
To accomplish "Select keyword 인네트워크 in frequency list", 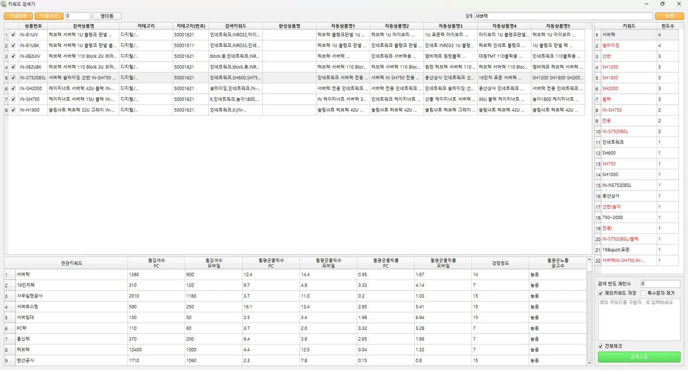I will (x=629, y=142).
